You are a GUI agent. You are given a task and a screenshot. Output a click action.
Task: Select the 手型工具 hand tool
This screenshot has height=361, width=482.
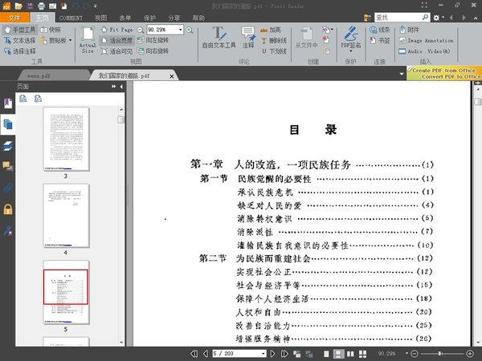21,29
